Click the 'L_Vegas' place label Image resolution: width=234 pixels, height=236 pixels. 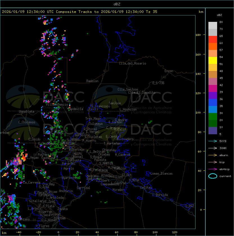coord(33,158)
